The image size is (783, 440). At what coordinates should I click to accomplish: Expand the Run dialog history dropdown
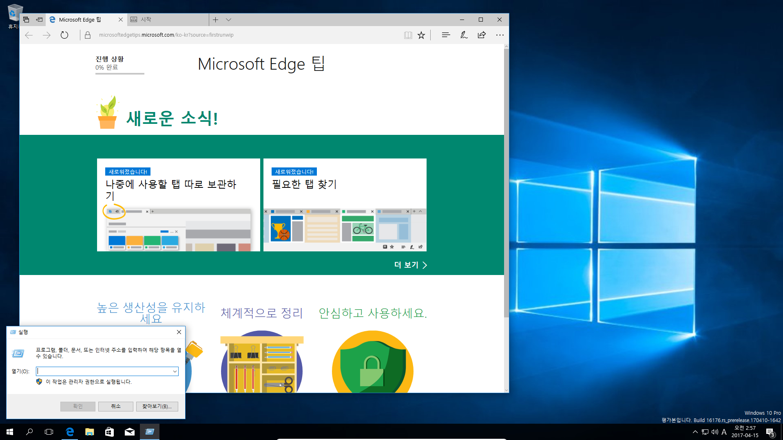(175, 371)
